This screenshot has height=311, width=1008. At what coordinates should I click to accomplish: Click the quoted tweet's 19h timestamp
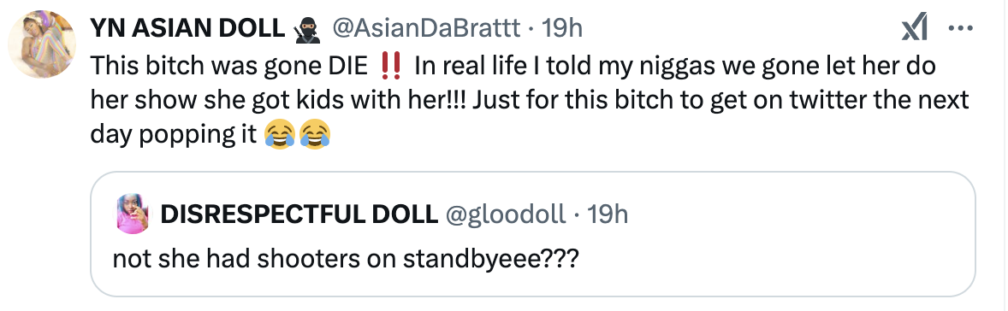pyautogui.click(x=608, y=214)
